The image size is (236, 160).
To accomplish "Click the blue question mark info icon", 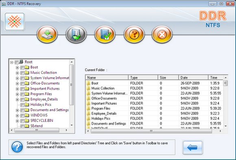I will tap(17, 147).
